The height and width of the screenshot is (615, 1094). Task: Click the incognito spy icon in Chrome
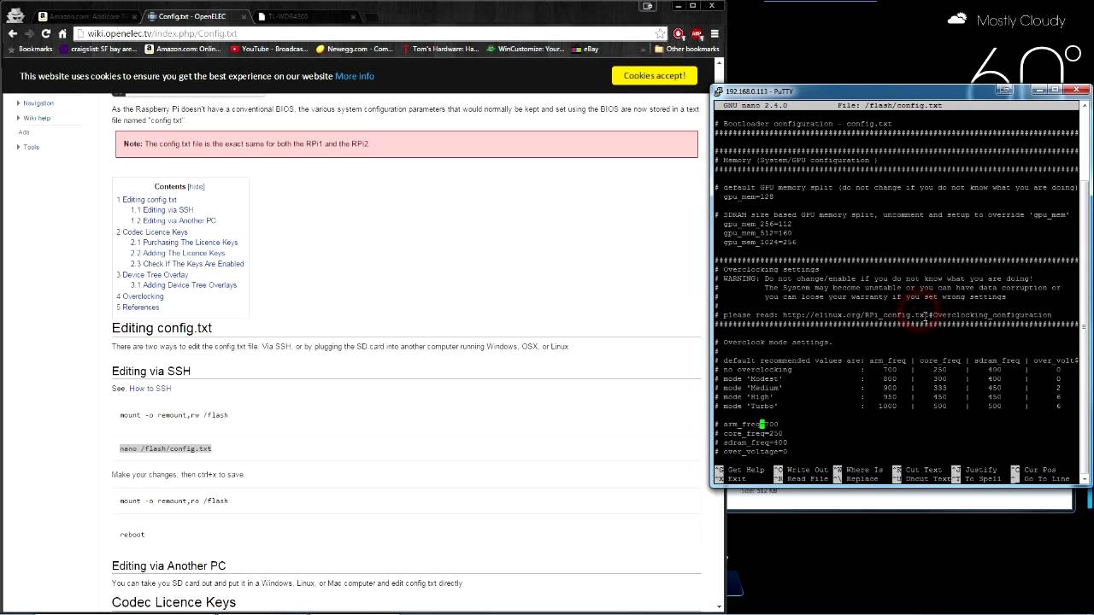(15, 15)
